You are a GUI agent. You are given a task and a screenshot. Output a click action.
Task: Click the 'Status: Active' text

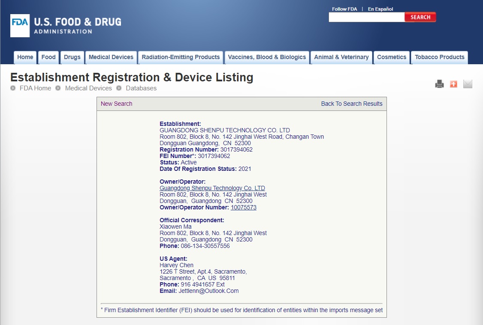coord(178,162)
